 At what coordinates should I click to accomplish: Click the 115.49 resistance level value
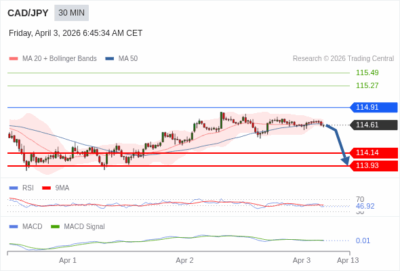pyautogui.click(x=367, y=72)
